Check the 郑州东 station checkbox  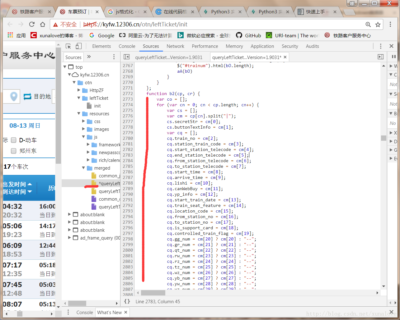(x=13, y=151)
